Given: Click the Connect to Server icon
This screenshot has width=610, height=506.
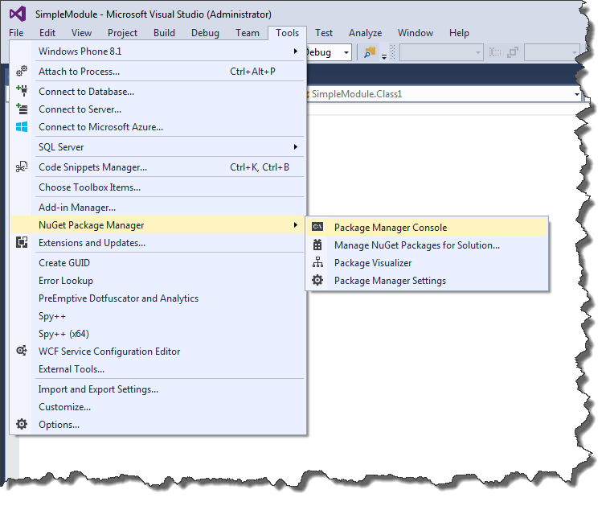Looking at the screenshot, I should click(x=22, y=109).
